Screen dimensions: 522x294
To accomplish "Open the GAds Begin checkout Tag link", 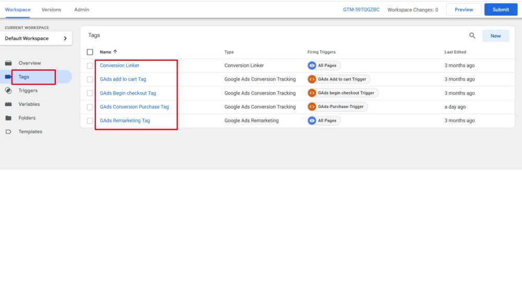I will click(128, 93).
